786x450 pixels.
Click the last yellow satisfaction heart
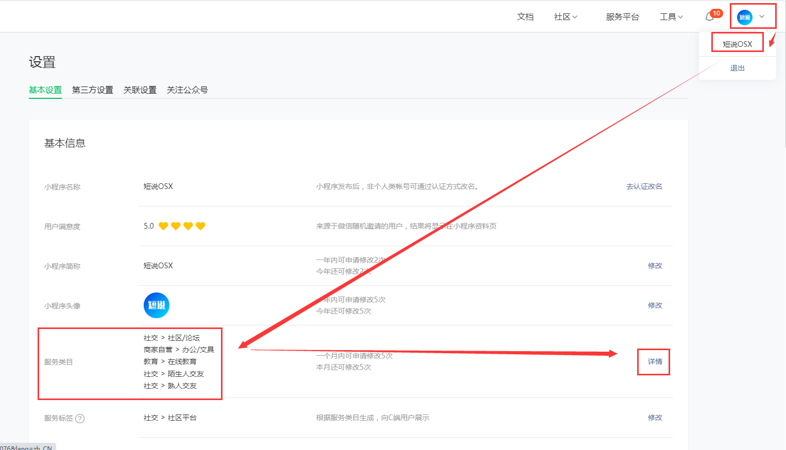click(201, 226)
